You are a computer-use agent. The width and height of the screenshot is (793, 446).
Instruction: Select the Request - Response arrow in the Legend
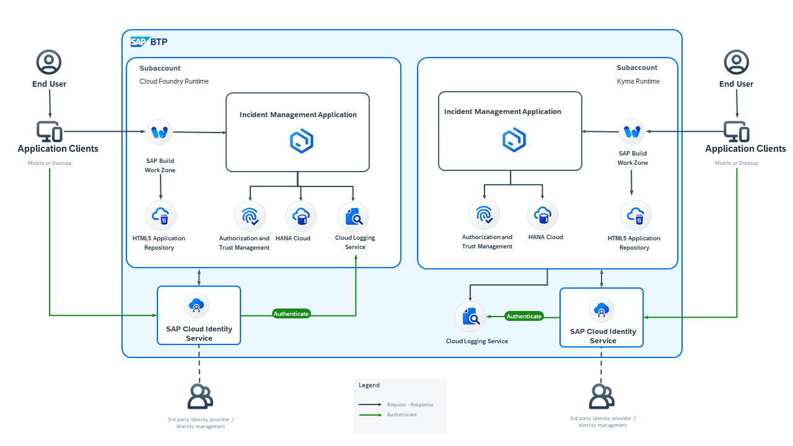tap(370, 404)
